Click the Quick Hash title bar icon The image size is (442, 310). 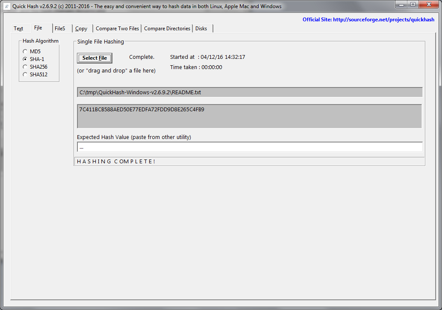coord(6,6)
